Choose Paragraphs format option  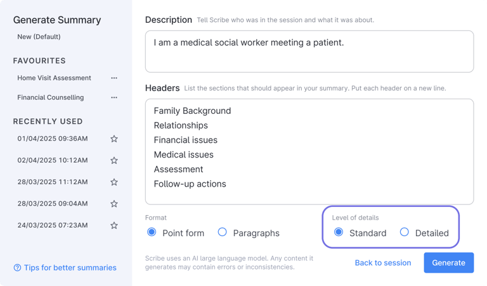pos(223,232)
